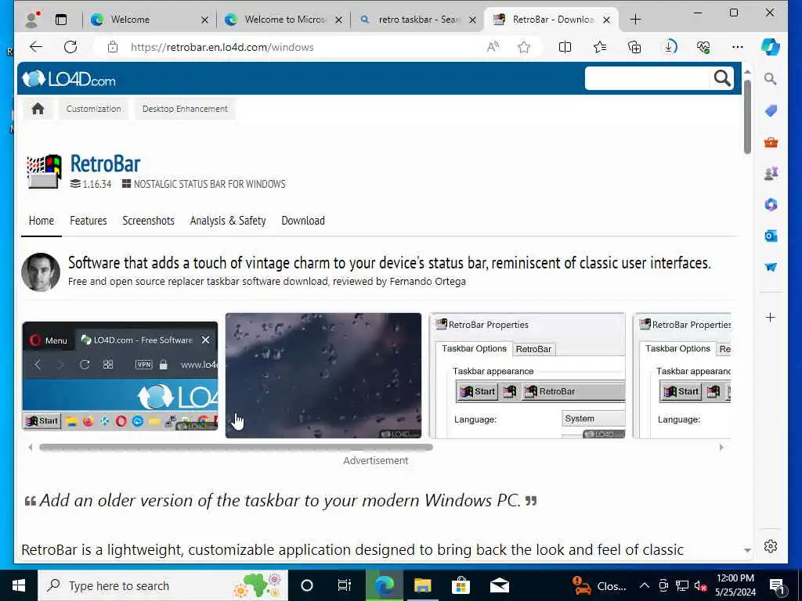The width and height of the screenshot is (802, 601).
Task: Open Outlook icon in sidebar
Action: click(x=771, y=236)
